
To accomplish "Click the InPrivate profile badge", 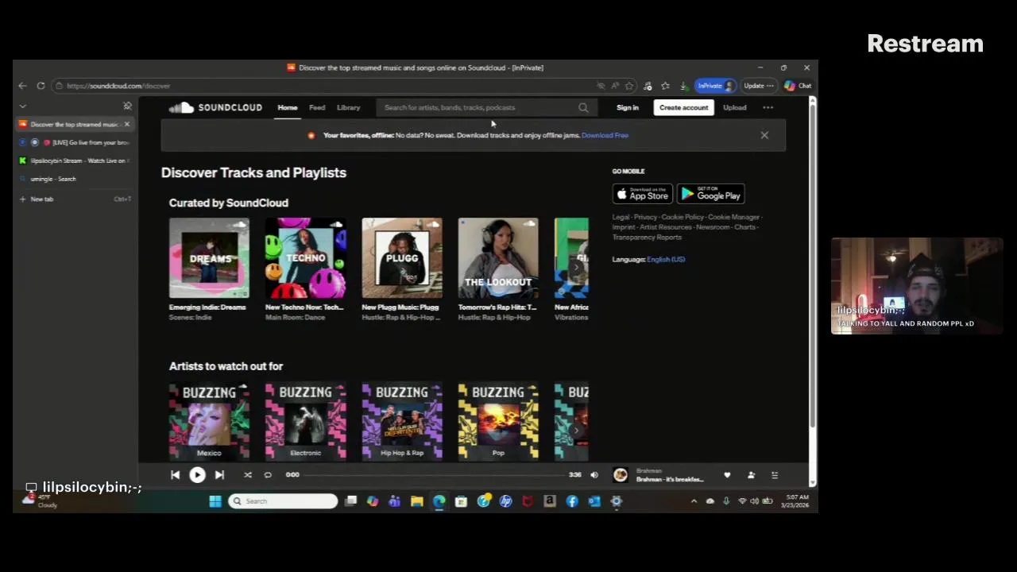I will tap(716, 86).
